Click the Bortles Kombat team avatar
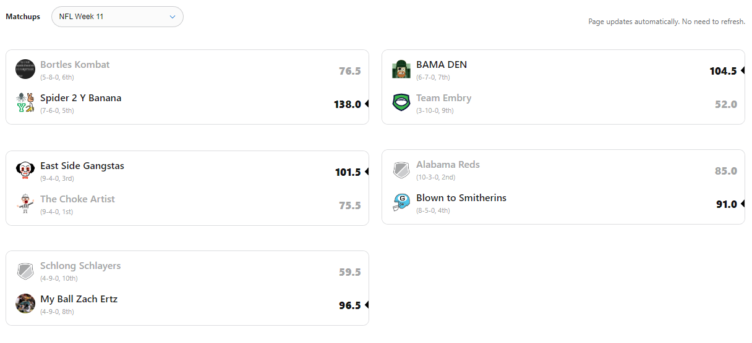 tap(25, 69)
